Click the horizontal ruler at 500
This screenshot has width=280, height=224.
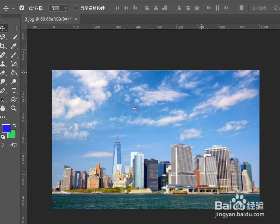click(160, 27)
